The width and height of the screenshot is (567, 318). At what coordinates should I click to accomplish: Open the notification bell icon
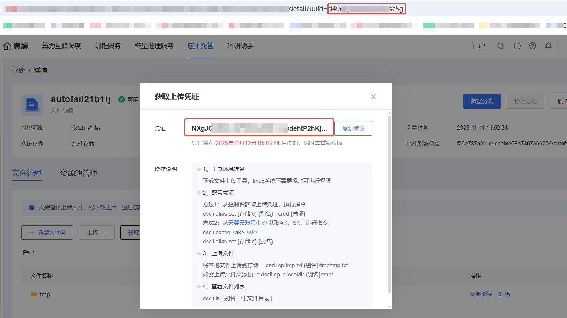548,46
